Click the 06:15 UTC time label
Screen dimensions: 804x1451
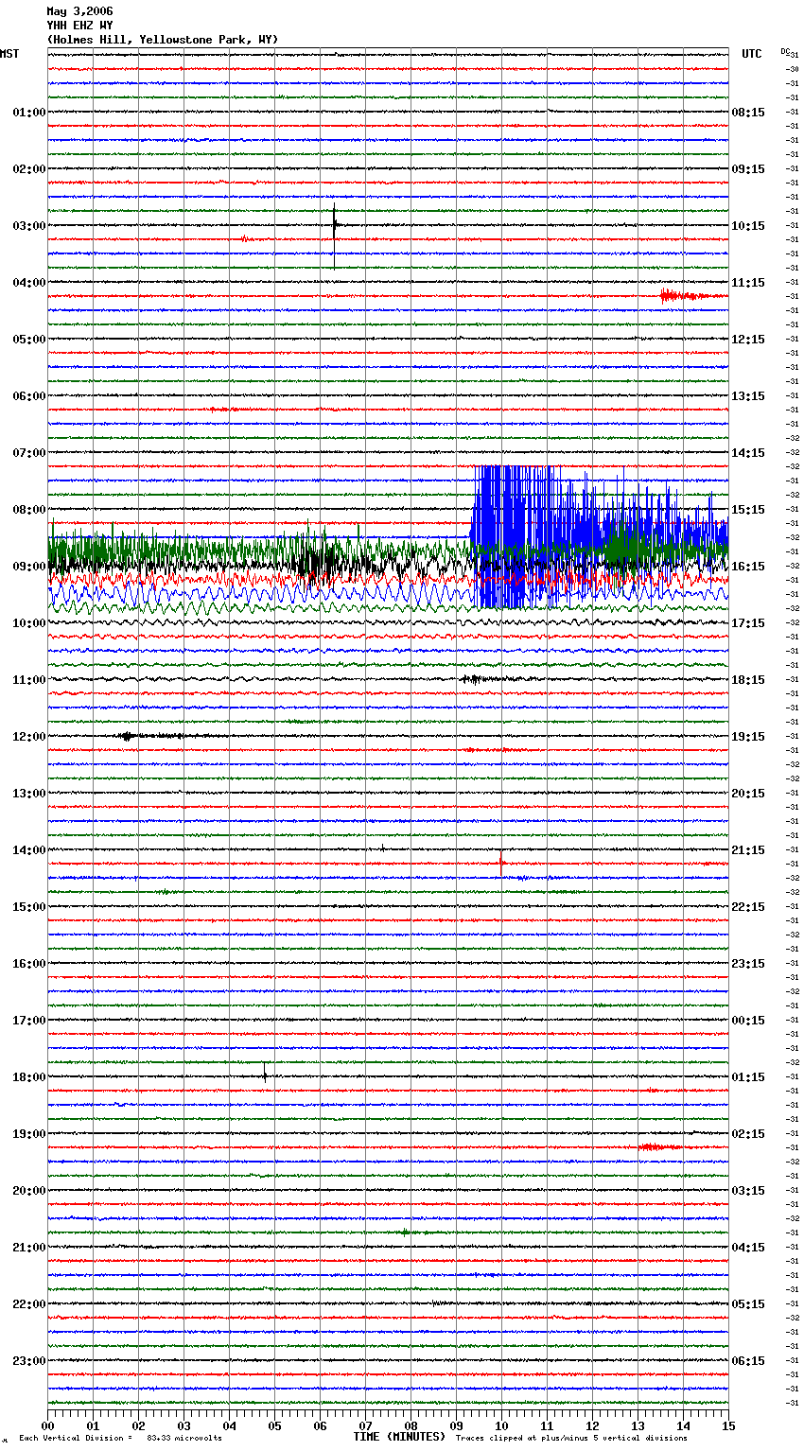point(748,1361)
